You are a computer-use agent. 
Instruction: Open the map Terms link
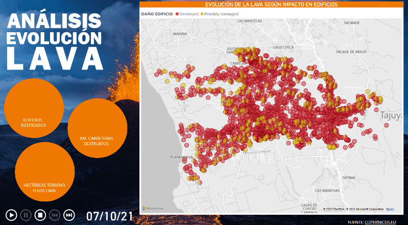pyautogui.click(x=390, y=209)
